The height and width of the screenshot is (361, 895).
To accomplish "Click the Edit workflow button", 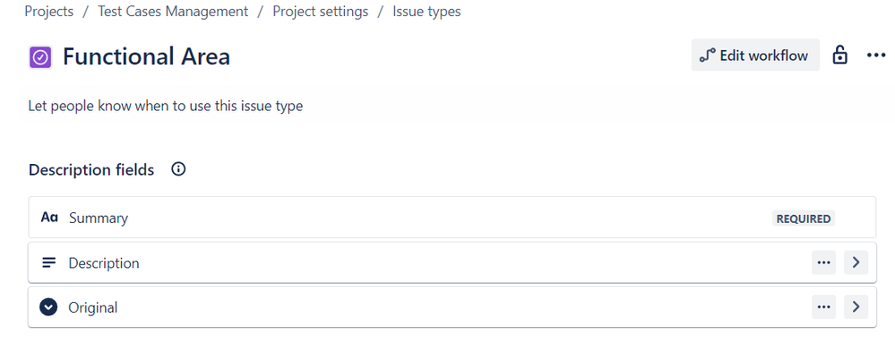I will click(x=755, y=56).
